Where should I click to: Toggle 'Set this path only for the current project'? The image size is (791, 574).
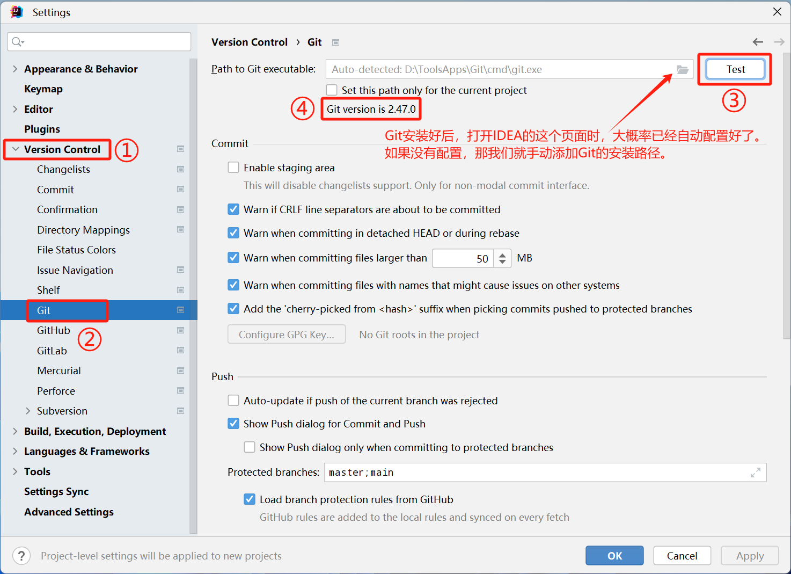pyautogui.click(x=332, y=90)
